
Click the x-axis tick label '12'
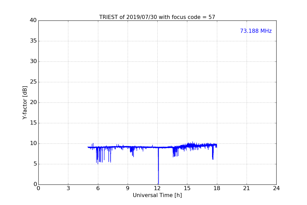click(157, 188)
